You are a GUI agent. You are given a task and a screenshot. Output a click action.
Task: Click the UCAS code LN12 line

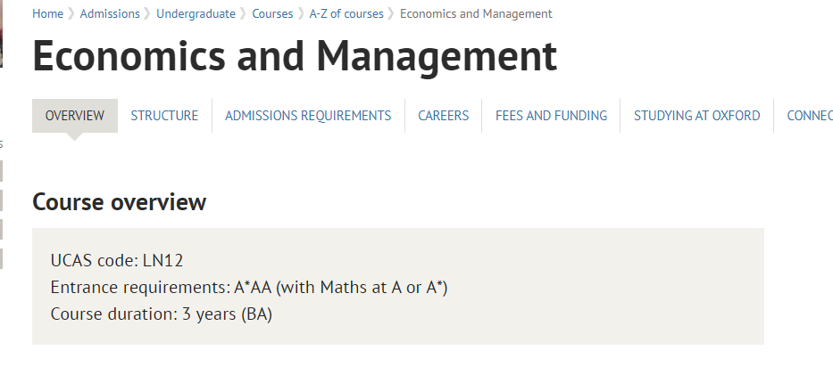117,260
